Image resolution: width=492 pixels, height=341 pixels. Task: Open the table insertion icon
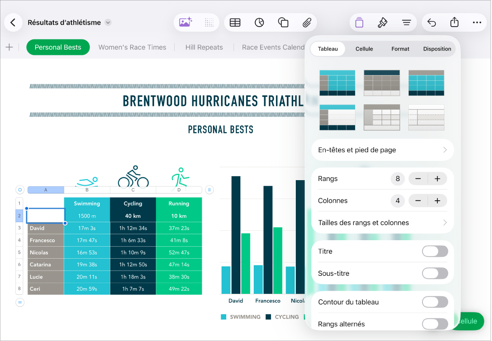(235, 22)
